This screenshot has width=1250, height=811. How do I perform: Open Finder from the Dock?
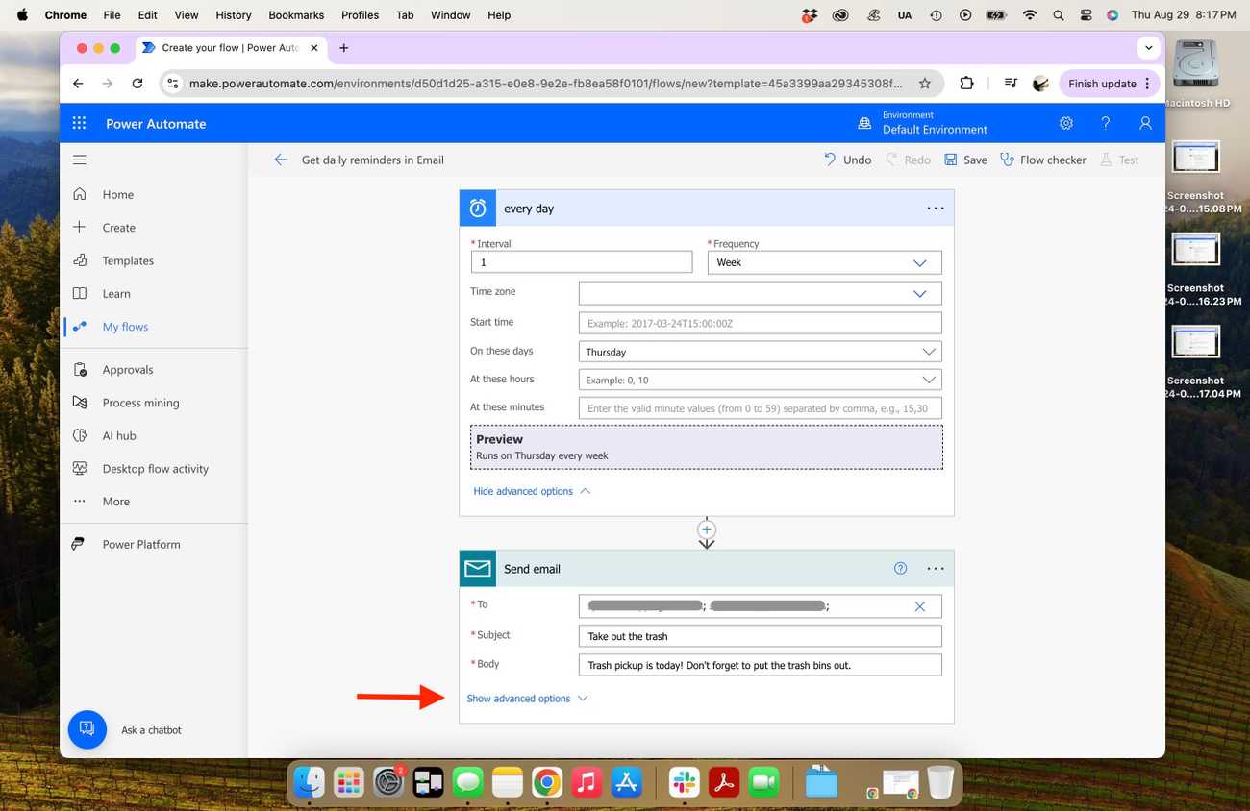tap(310, 782)
